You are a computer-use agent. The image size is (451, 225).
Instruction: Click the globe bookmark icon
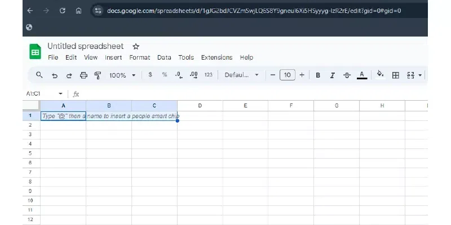pyautogui.click(x=29, y=27)
